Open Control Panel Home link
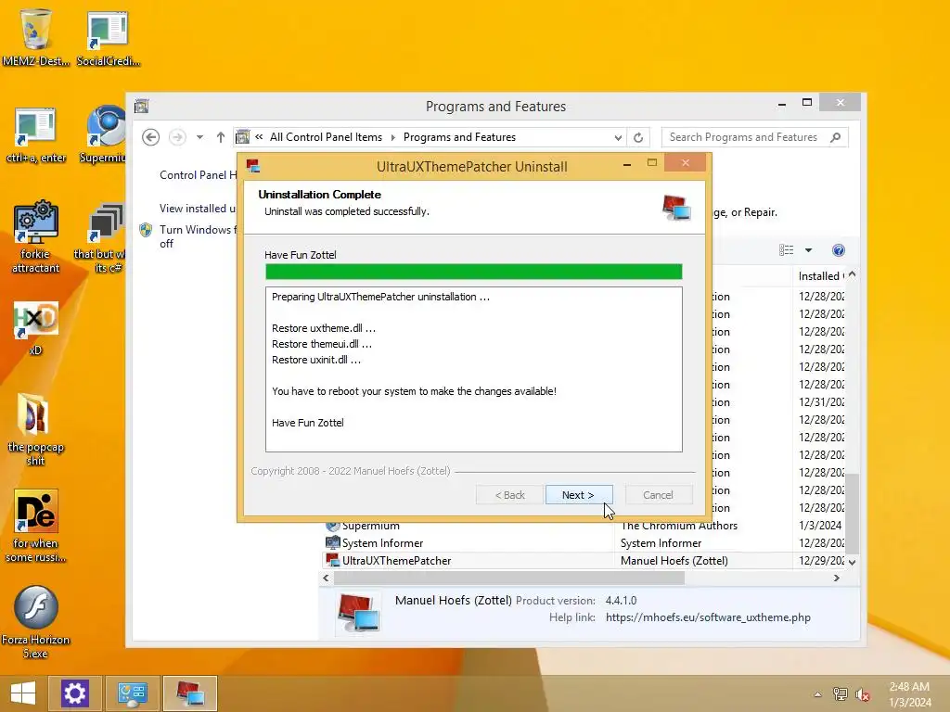 pos(199,175)
